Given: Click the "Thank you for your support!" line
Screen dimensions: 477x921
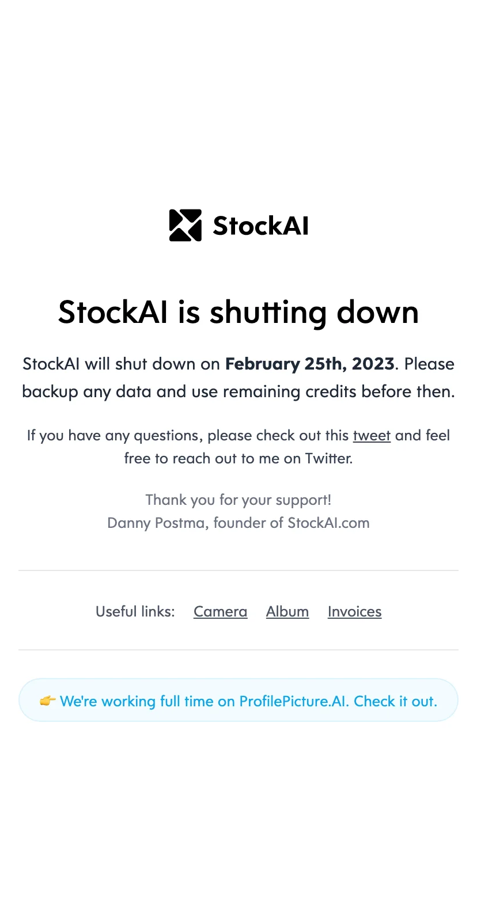Looking at the screenshot, I should pyautogui.click(x=238, y=500).
